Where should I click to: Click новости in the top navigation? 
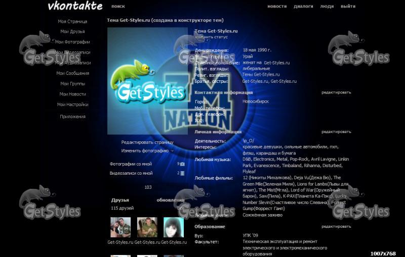pyautogui.click(x=277, y=7)
